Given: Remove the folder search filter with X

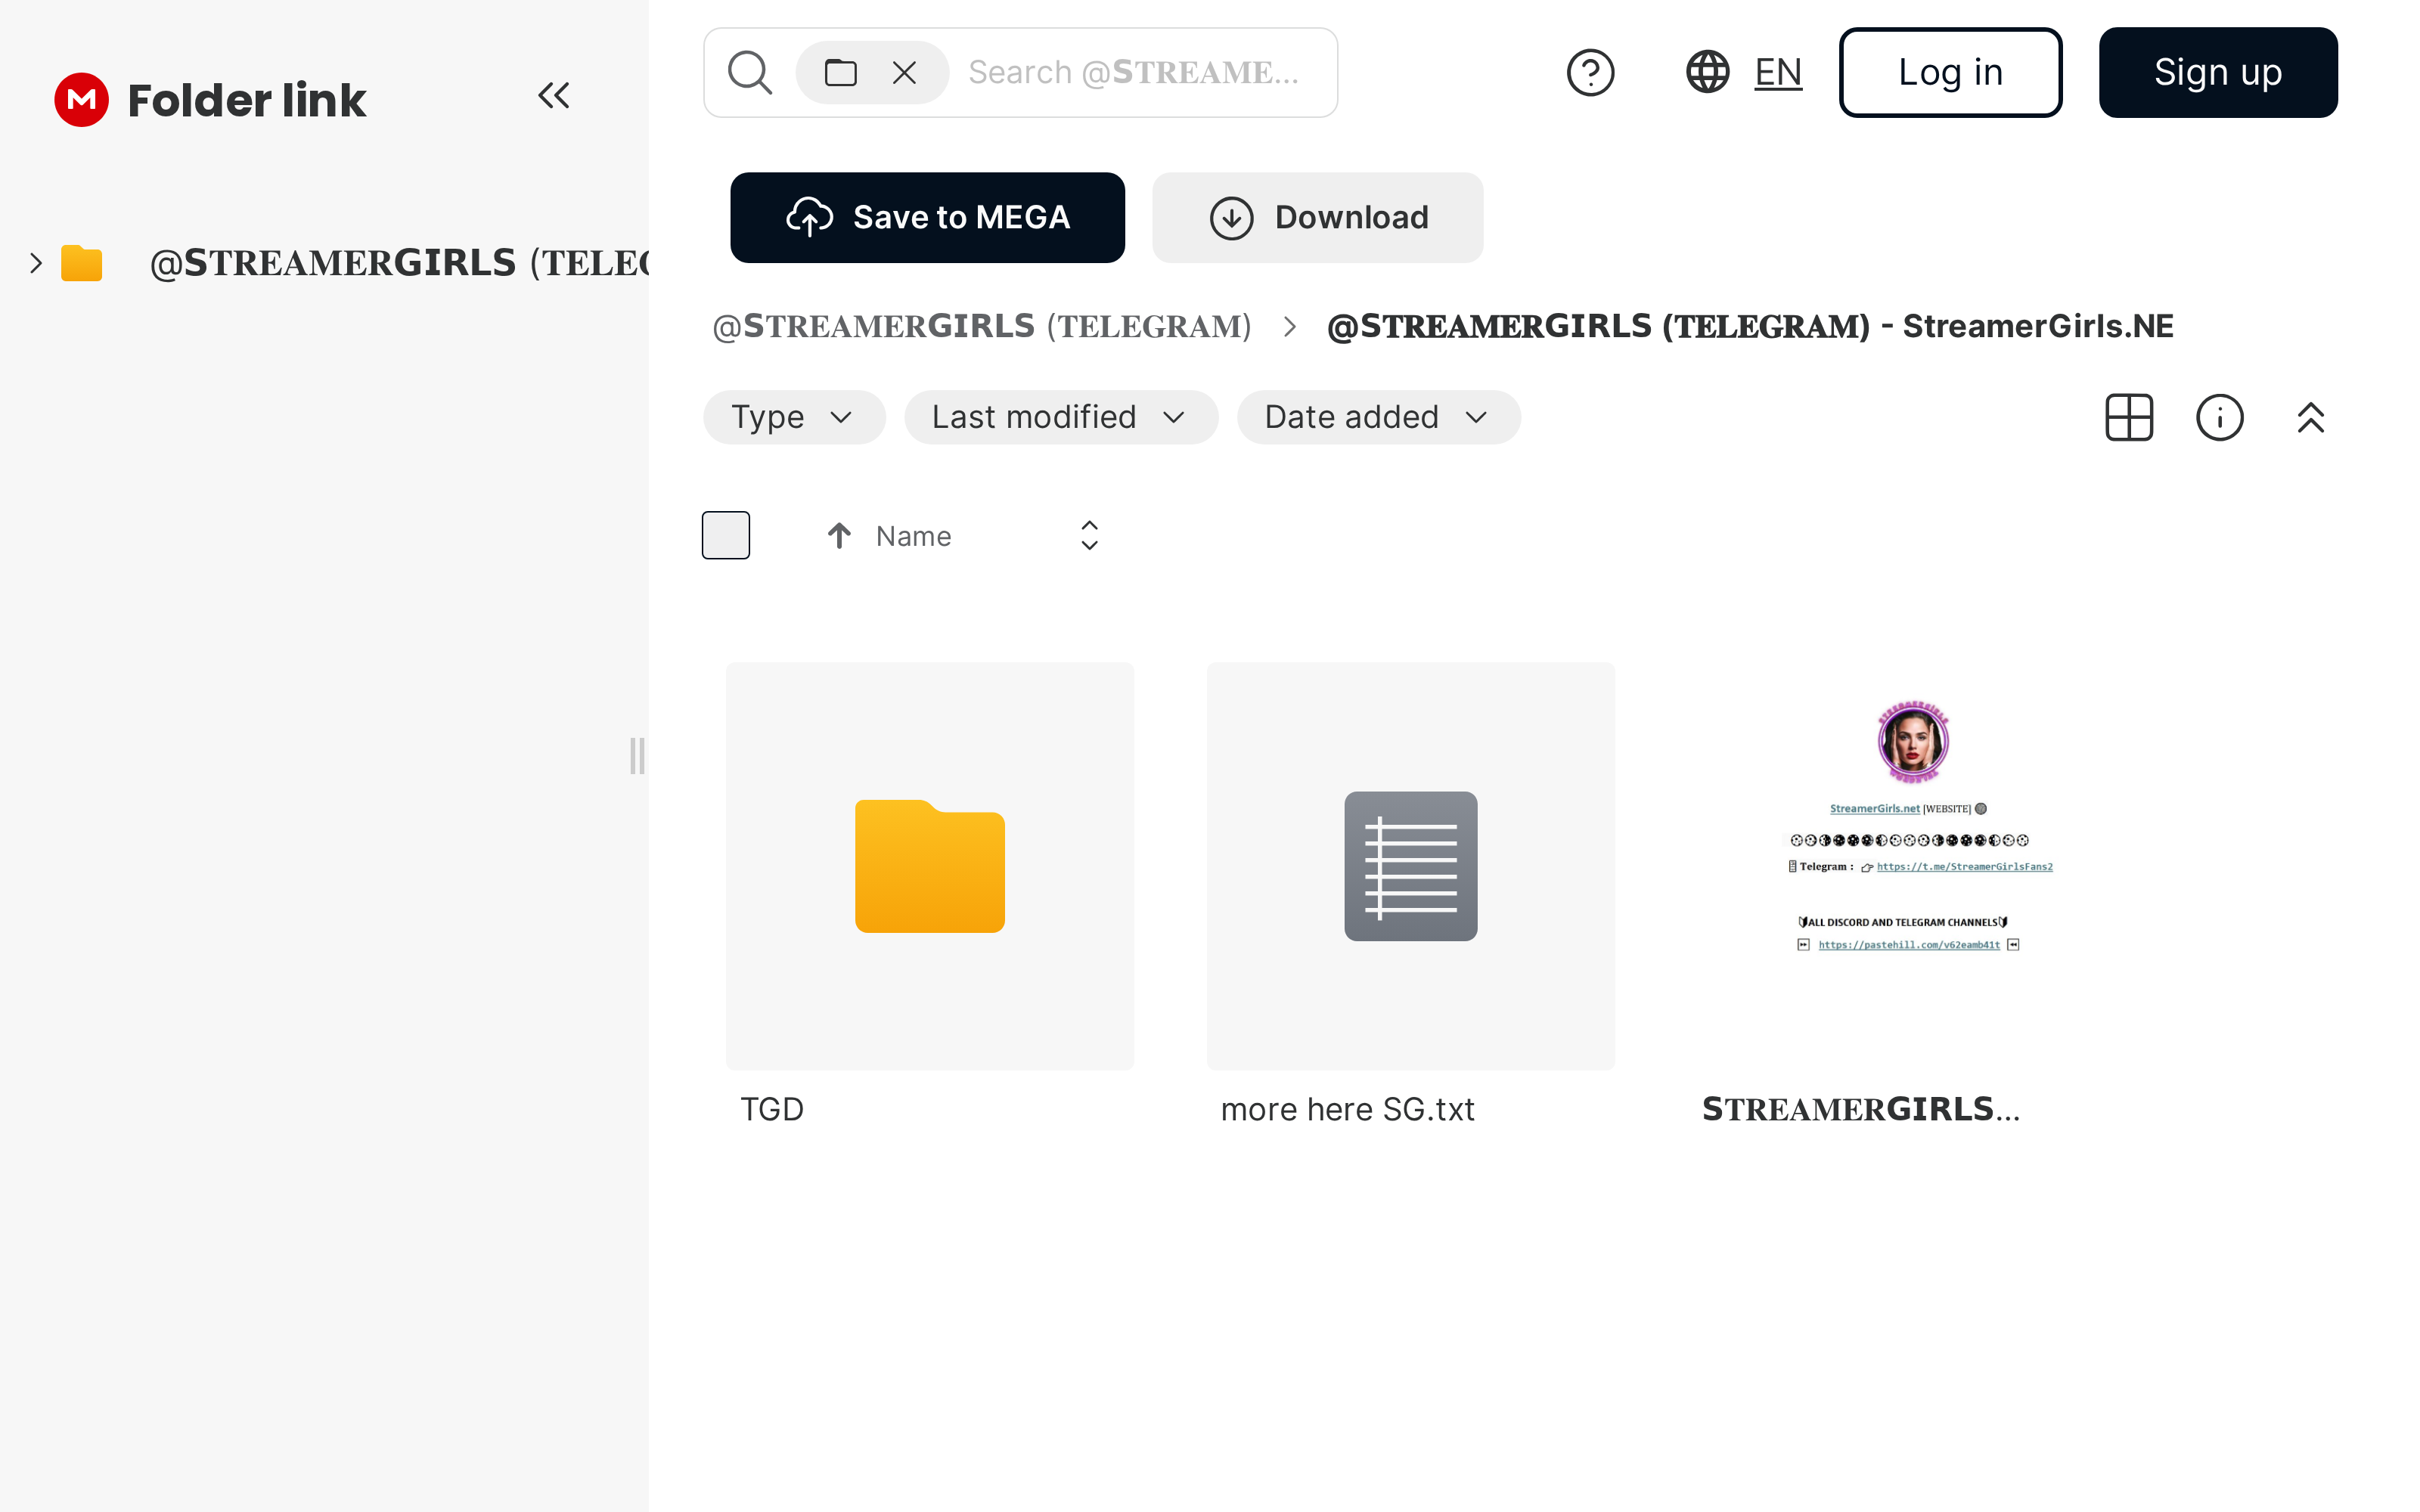Looking at the screenshot, I should pos(904,72).
